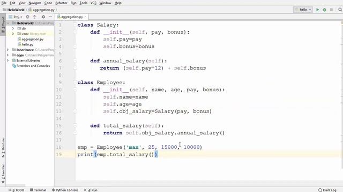The width and height of the screenshot is (343, 192).
Task: Open the Edit menu
Action: point(12,3)
